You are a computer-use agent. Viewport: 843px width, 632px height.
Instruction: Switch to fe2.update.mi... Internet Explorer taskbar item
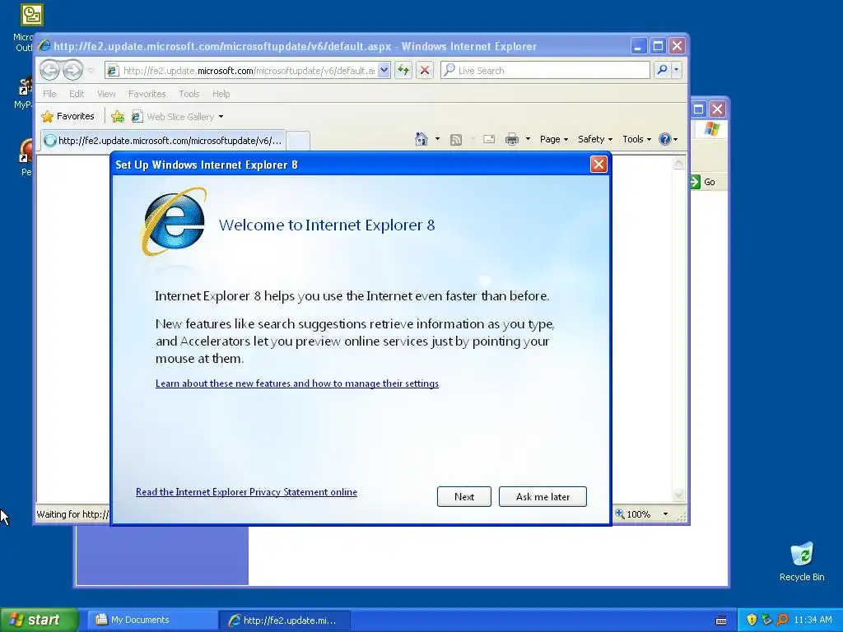pos(284,620)
